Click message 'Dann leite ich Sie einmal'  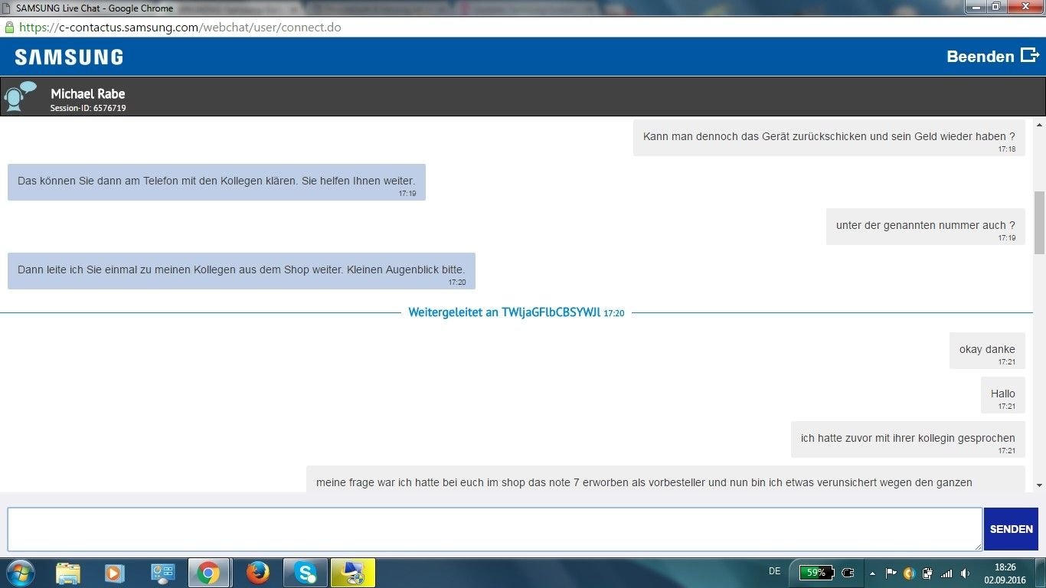point(241,271)
